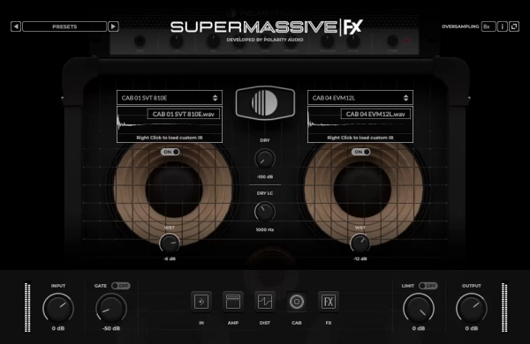The image size is (530, 344).
Task: Go to the next preset arrow
Action: (113, 26)
